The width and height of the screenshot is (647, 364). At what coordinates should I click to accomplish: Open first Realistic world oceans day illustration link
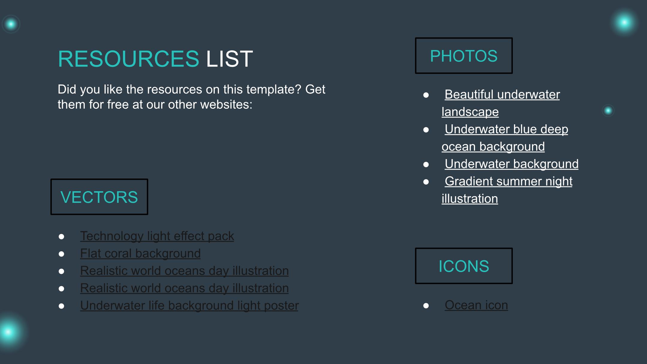tap(184, 271)
